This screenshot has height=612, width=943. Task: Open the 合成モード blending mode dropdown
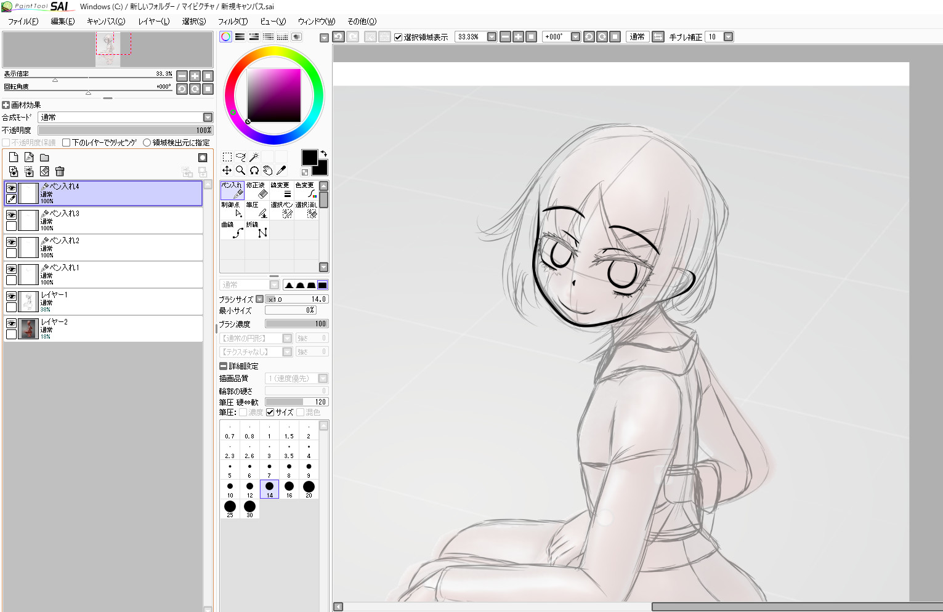[x=208, y=117]
